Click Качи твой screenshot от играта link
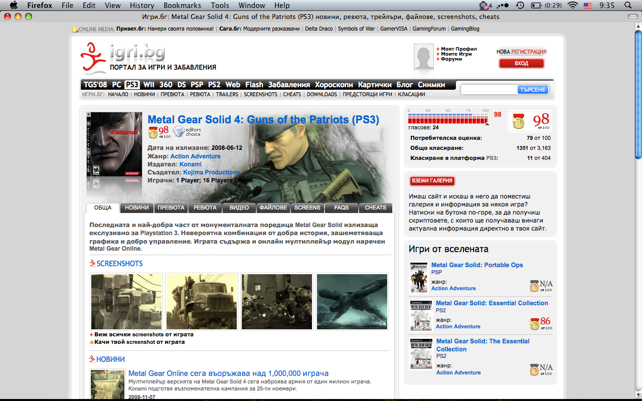The image size is (642, 401). tap(139, 342)
